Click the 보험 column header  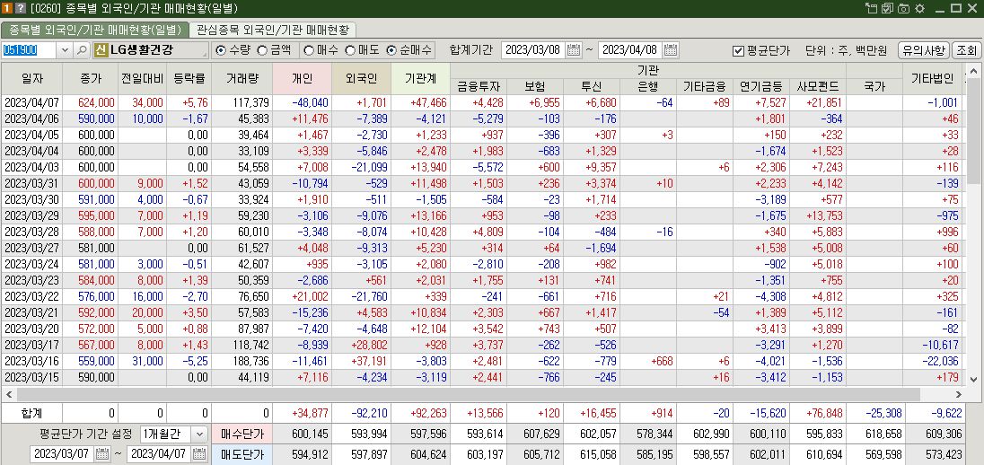535,86
